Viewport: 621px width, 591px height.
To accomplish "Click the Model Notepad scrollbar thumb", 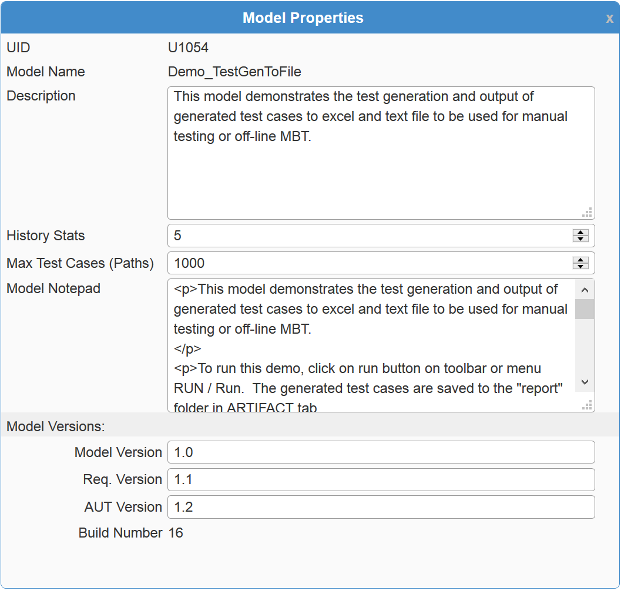I will 584,309.
